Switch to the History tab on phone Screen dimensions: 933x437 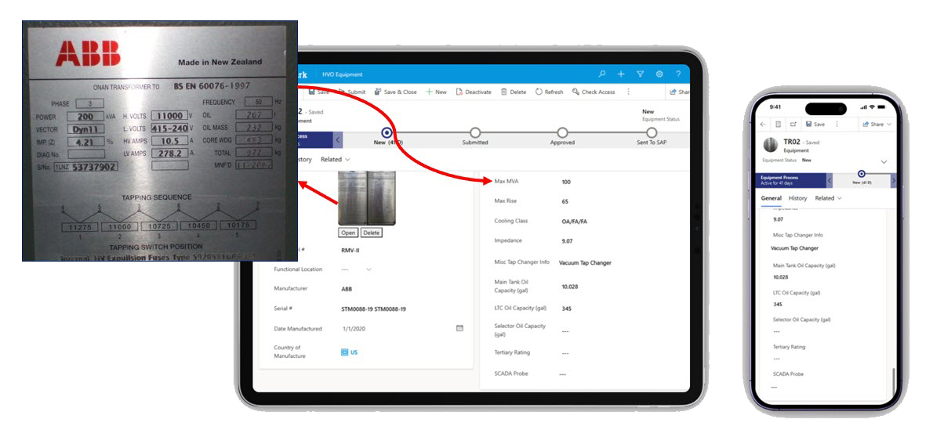(x=798, y=198)
